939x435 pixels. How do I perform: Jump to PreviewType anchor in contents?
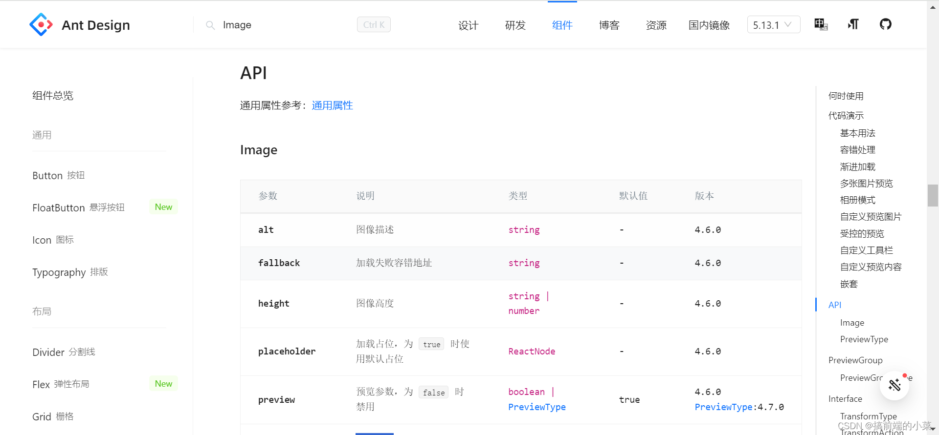pyautogui.click(x=864, y=339)
